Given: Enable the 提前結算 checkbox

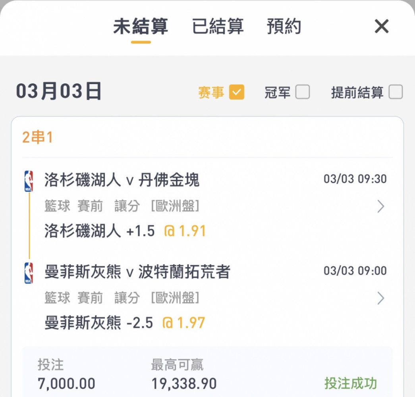Looking at the screenshot, I should (x=396, y=92).
